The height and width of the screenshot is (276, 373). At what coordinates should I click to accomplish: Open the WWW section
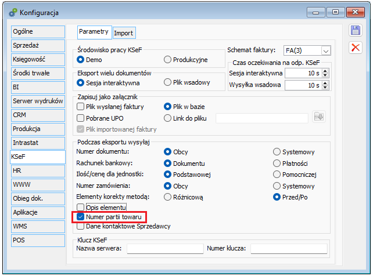click(x=38, y=184)
